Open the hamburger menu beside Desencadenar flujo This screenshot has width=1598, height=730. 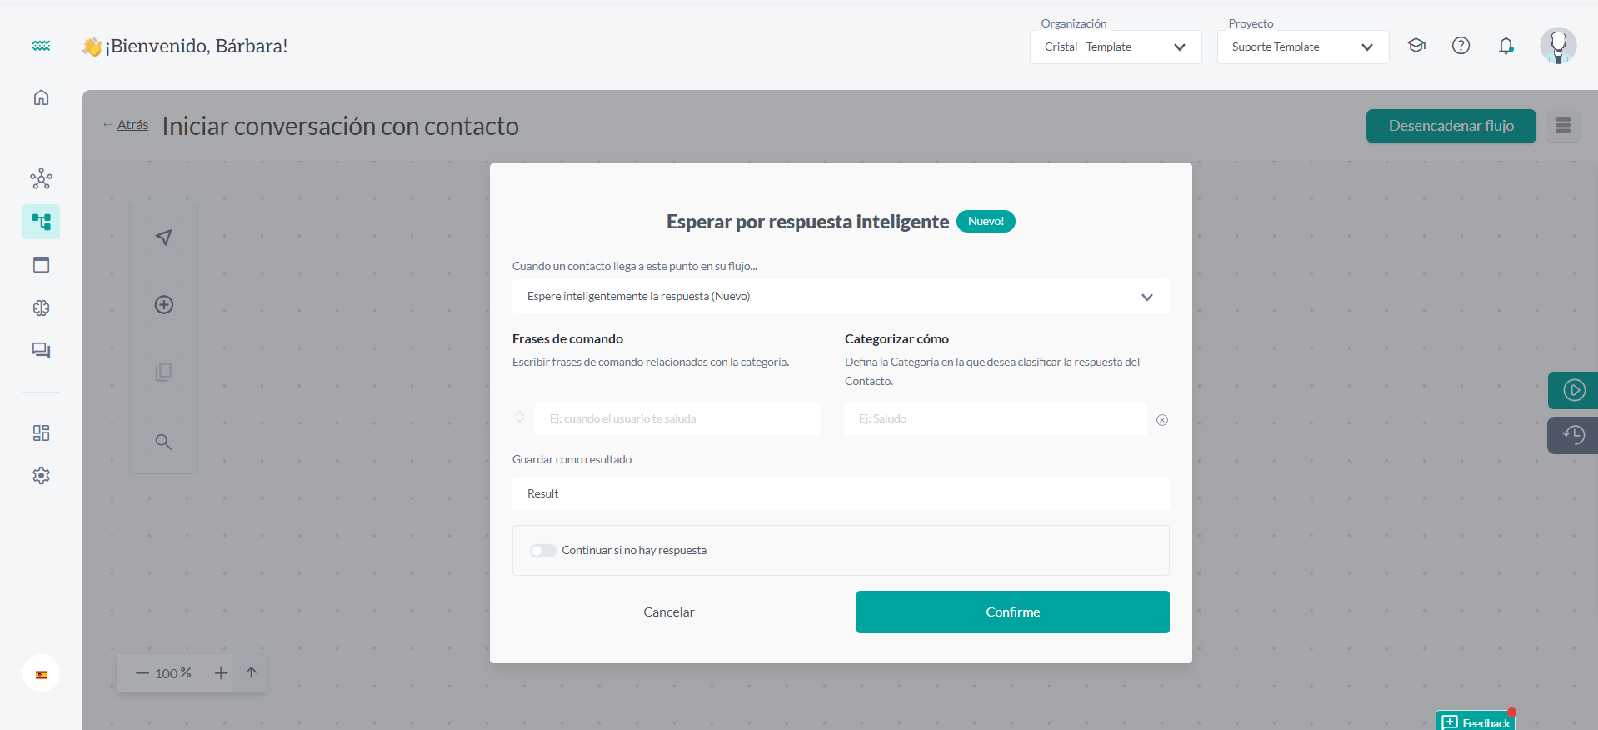tap(1562, 126)
